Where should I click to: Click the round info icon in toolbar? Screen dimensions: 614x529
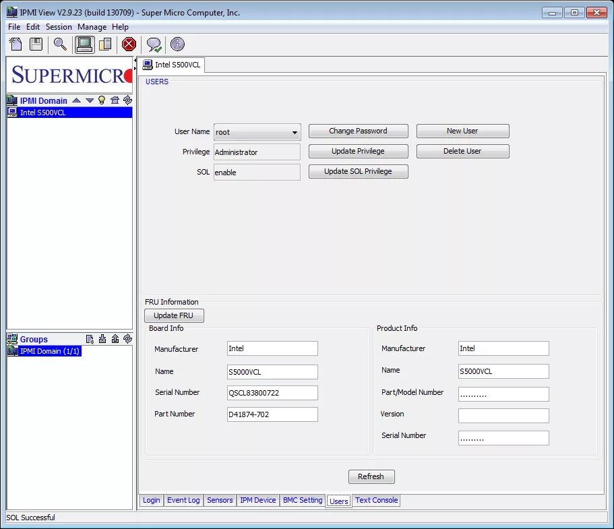(177, 44)
